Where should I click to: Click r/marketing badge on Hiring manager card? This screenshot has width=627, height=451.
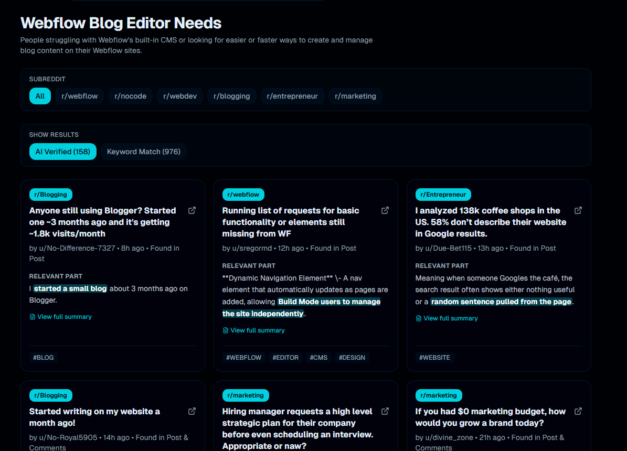(246, 395)
